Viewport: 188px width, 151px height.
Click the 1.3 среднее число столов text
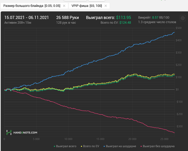point(157,22)
